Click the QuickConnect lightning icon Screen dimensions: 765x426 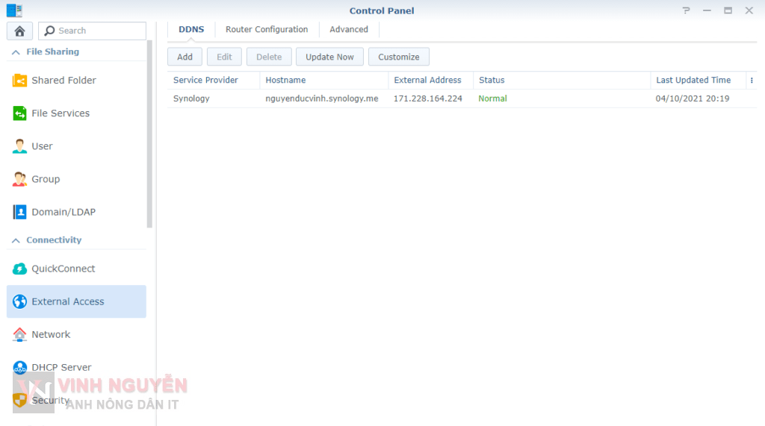tap(19, 269)
